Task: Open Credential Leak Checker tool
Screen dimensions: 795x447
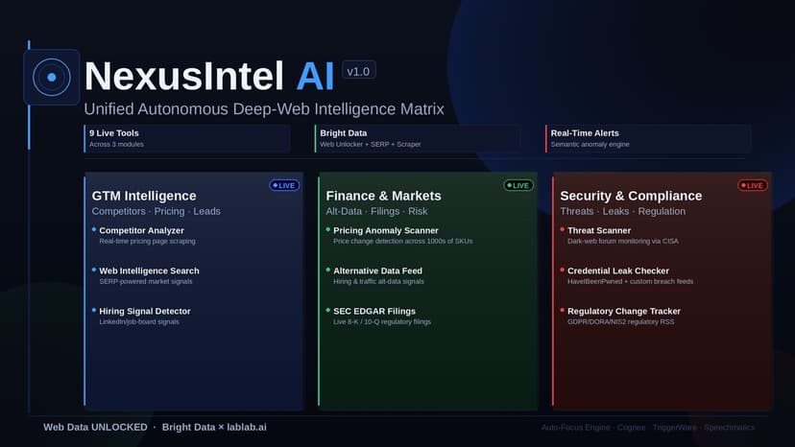Action: coord(618,271)
